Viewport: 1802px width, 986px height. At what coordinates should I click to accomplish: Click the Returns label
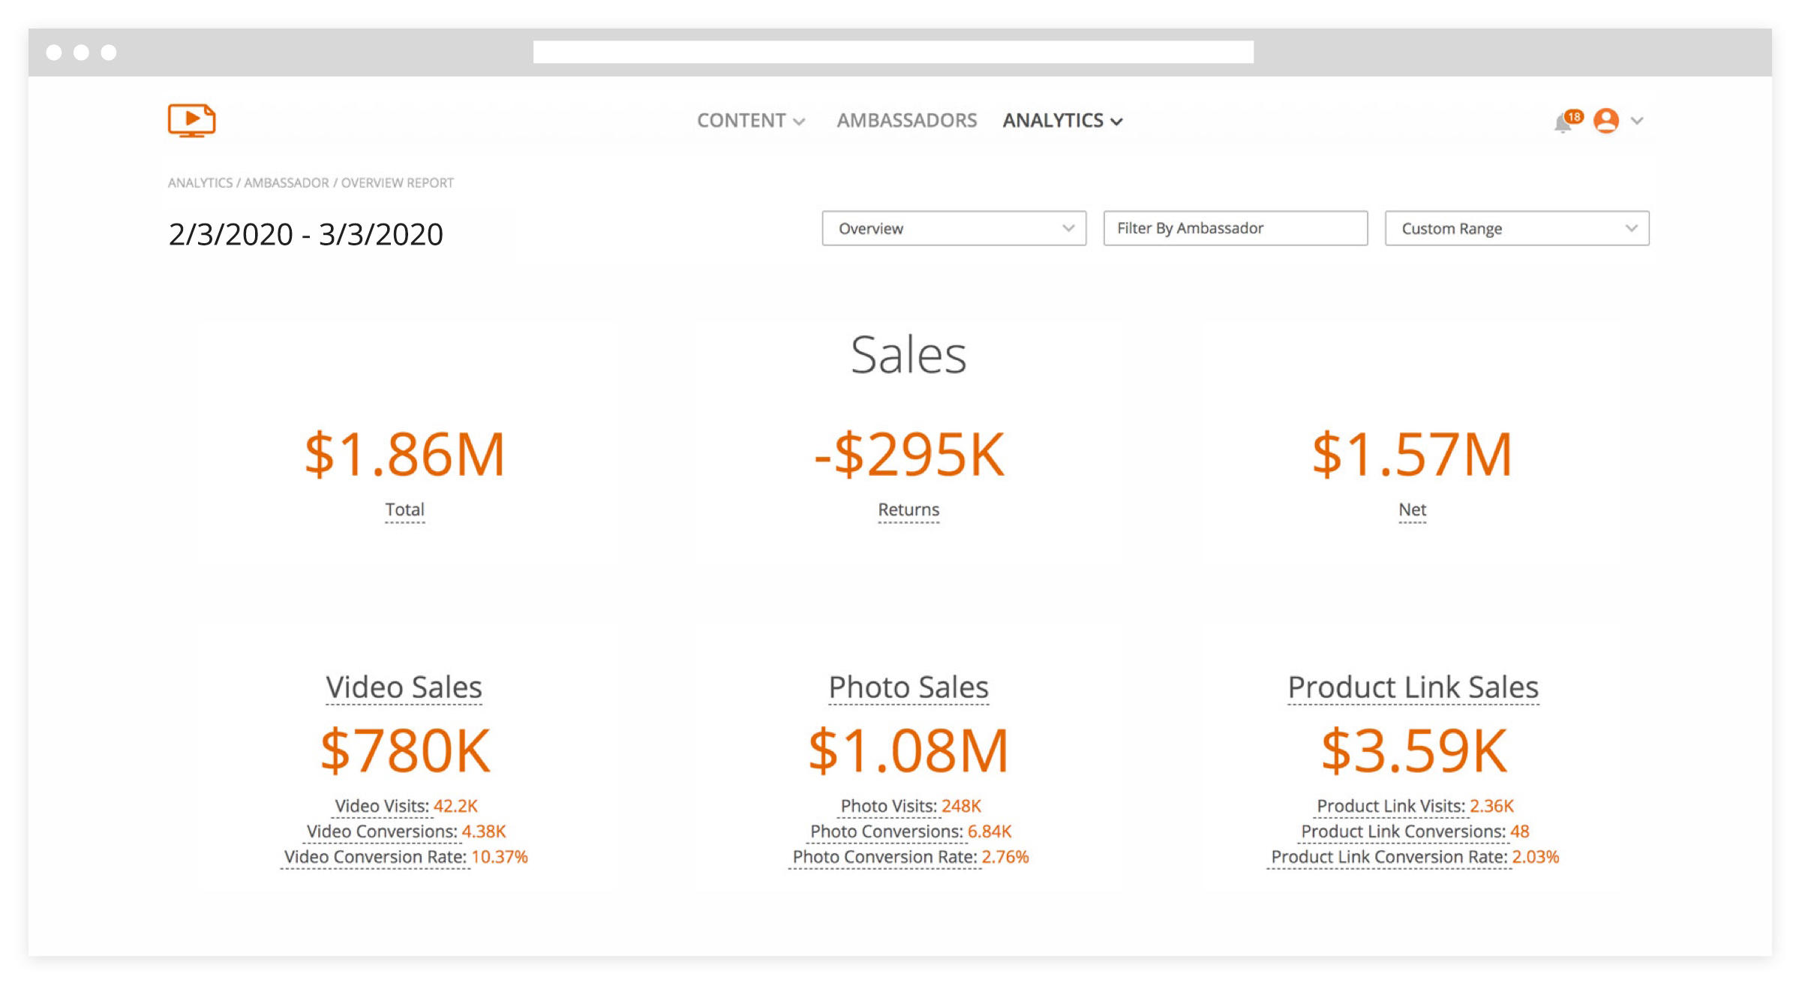(x=909, y=510)
